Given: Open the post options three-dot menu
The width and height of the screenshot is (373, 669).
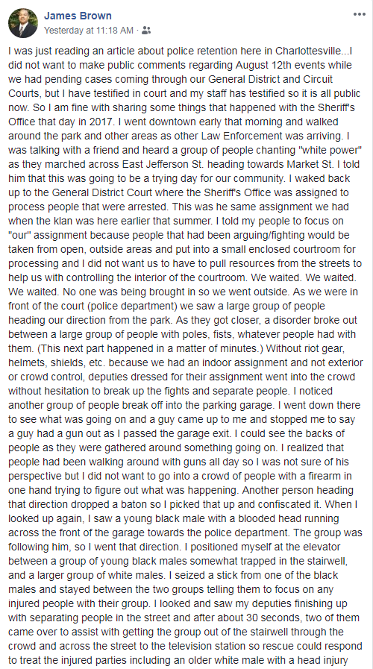Looking at the screenshot, I should (360, 14).
